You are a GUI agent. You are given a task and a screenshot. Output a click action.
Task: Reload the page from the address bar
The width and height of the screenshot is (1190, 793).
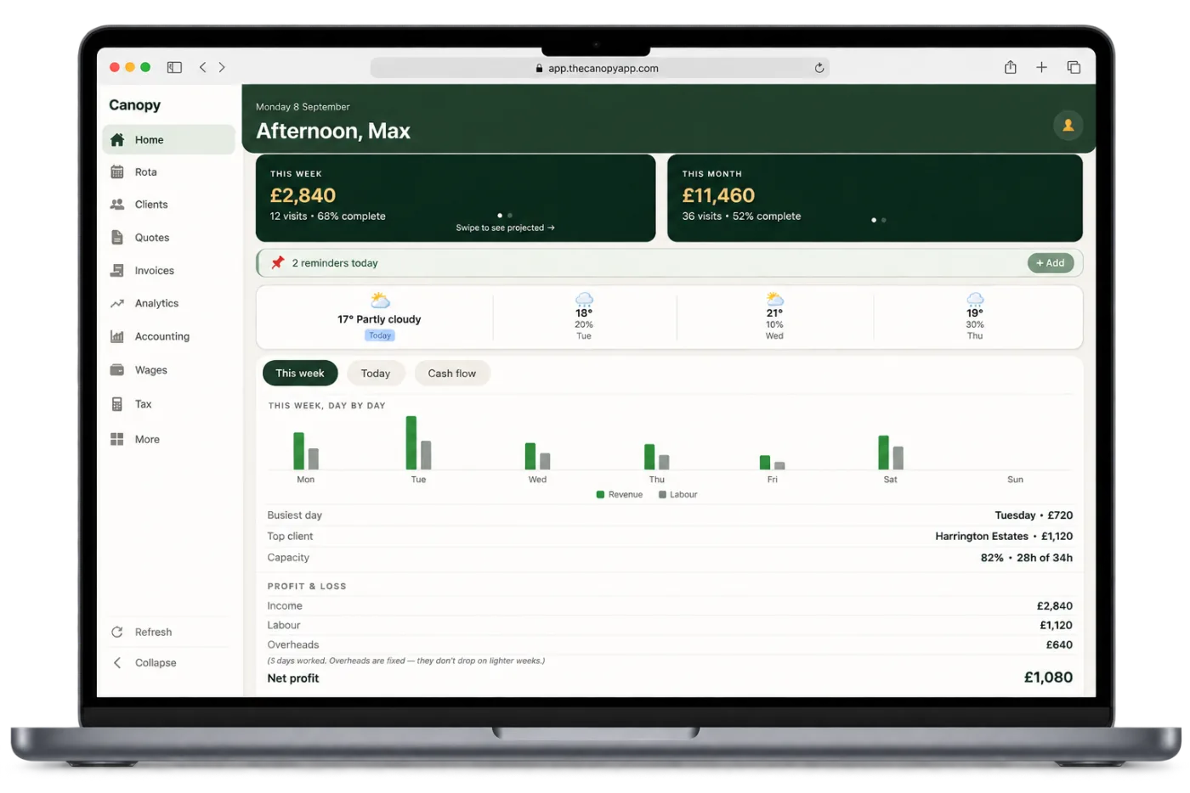pyautogui.click(x=819, y=68)
